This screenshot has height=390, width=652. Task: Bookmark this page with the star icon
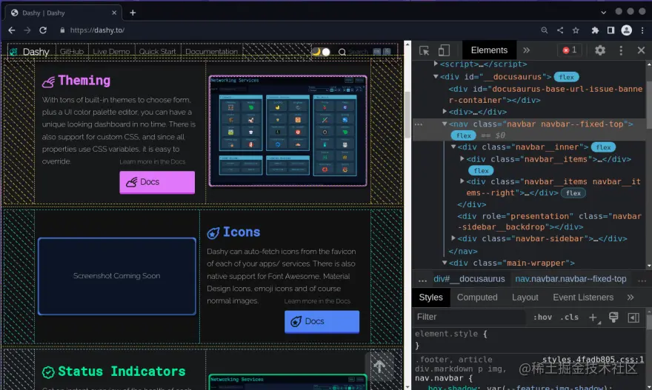tap(576, 30)
